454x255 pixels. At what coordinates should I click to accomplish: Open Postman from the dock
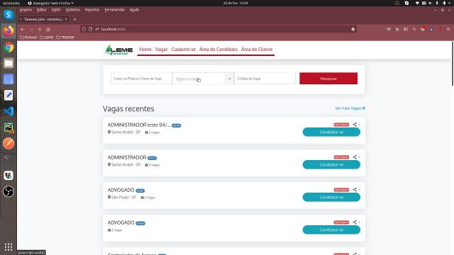point(9,143)
